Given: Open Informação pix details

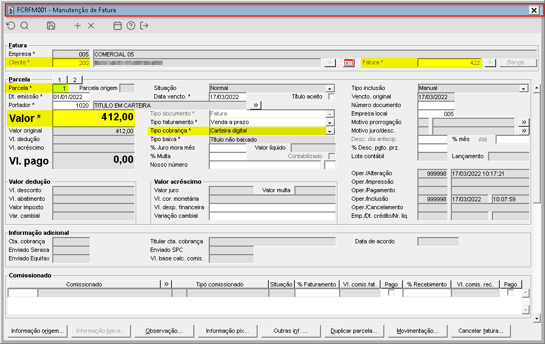Looking at the screenshot, I should click(x=227, y=331).
